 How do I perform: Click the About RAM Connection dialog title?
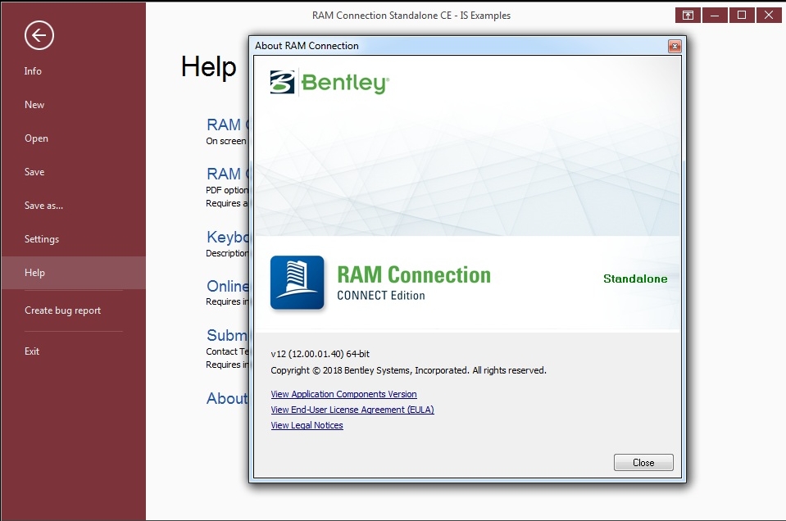[307, 46]
